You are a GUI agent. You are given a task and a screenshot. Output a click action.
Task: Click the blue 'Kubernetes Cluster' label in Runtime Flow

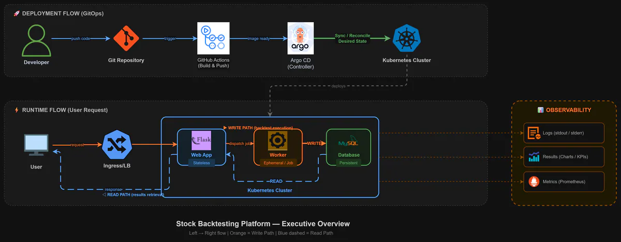tap(270, 191)
